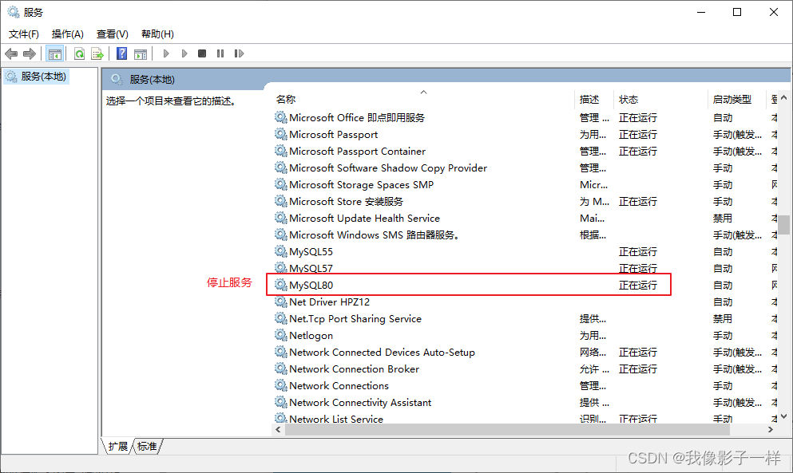Select Network Connectivity Assistant service
This screenshot has height=473, width=793.
(523, 402)
